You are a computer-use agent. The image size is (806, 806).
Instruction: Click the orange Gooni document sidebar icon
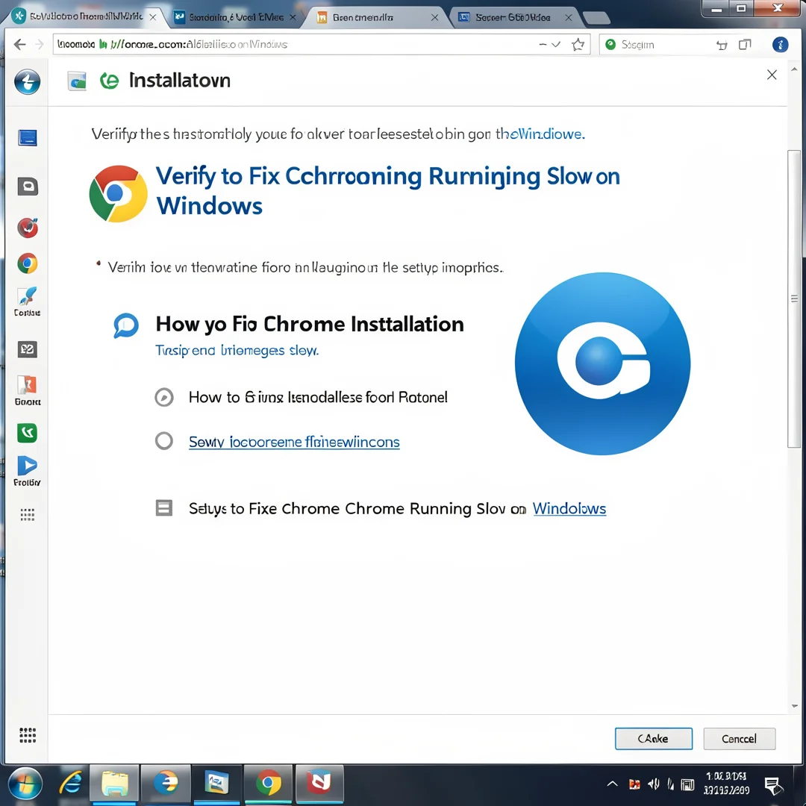(28, 390)
